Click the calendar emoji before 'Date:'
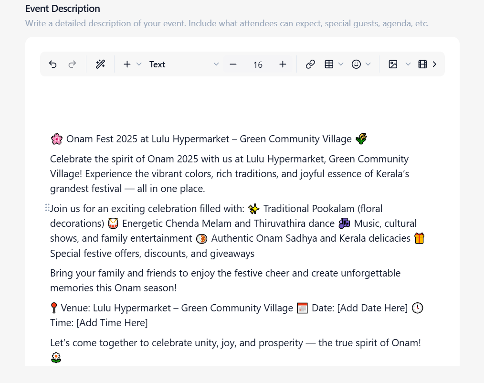484x383 pixels. [302, 308]
